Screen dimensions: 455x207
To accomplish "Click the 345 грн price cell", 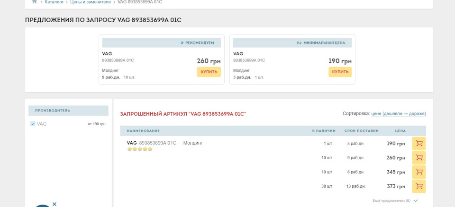I will (x=396, y=172).
